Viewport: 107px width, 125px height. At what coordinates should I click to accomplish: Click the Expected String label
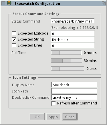pos(31,39)
